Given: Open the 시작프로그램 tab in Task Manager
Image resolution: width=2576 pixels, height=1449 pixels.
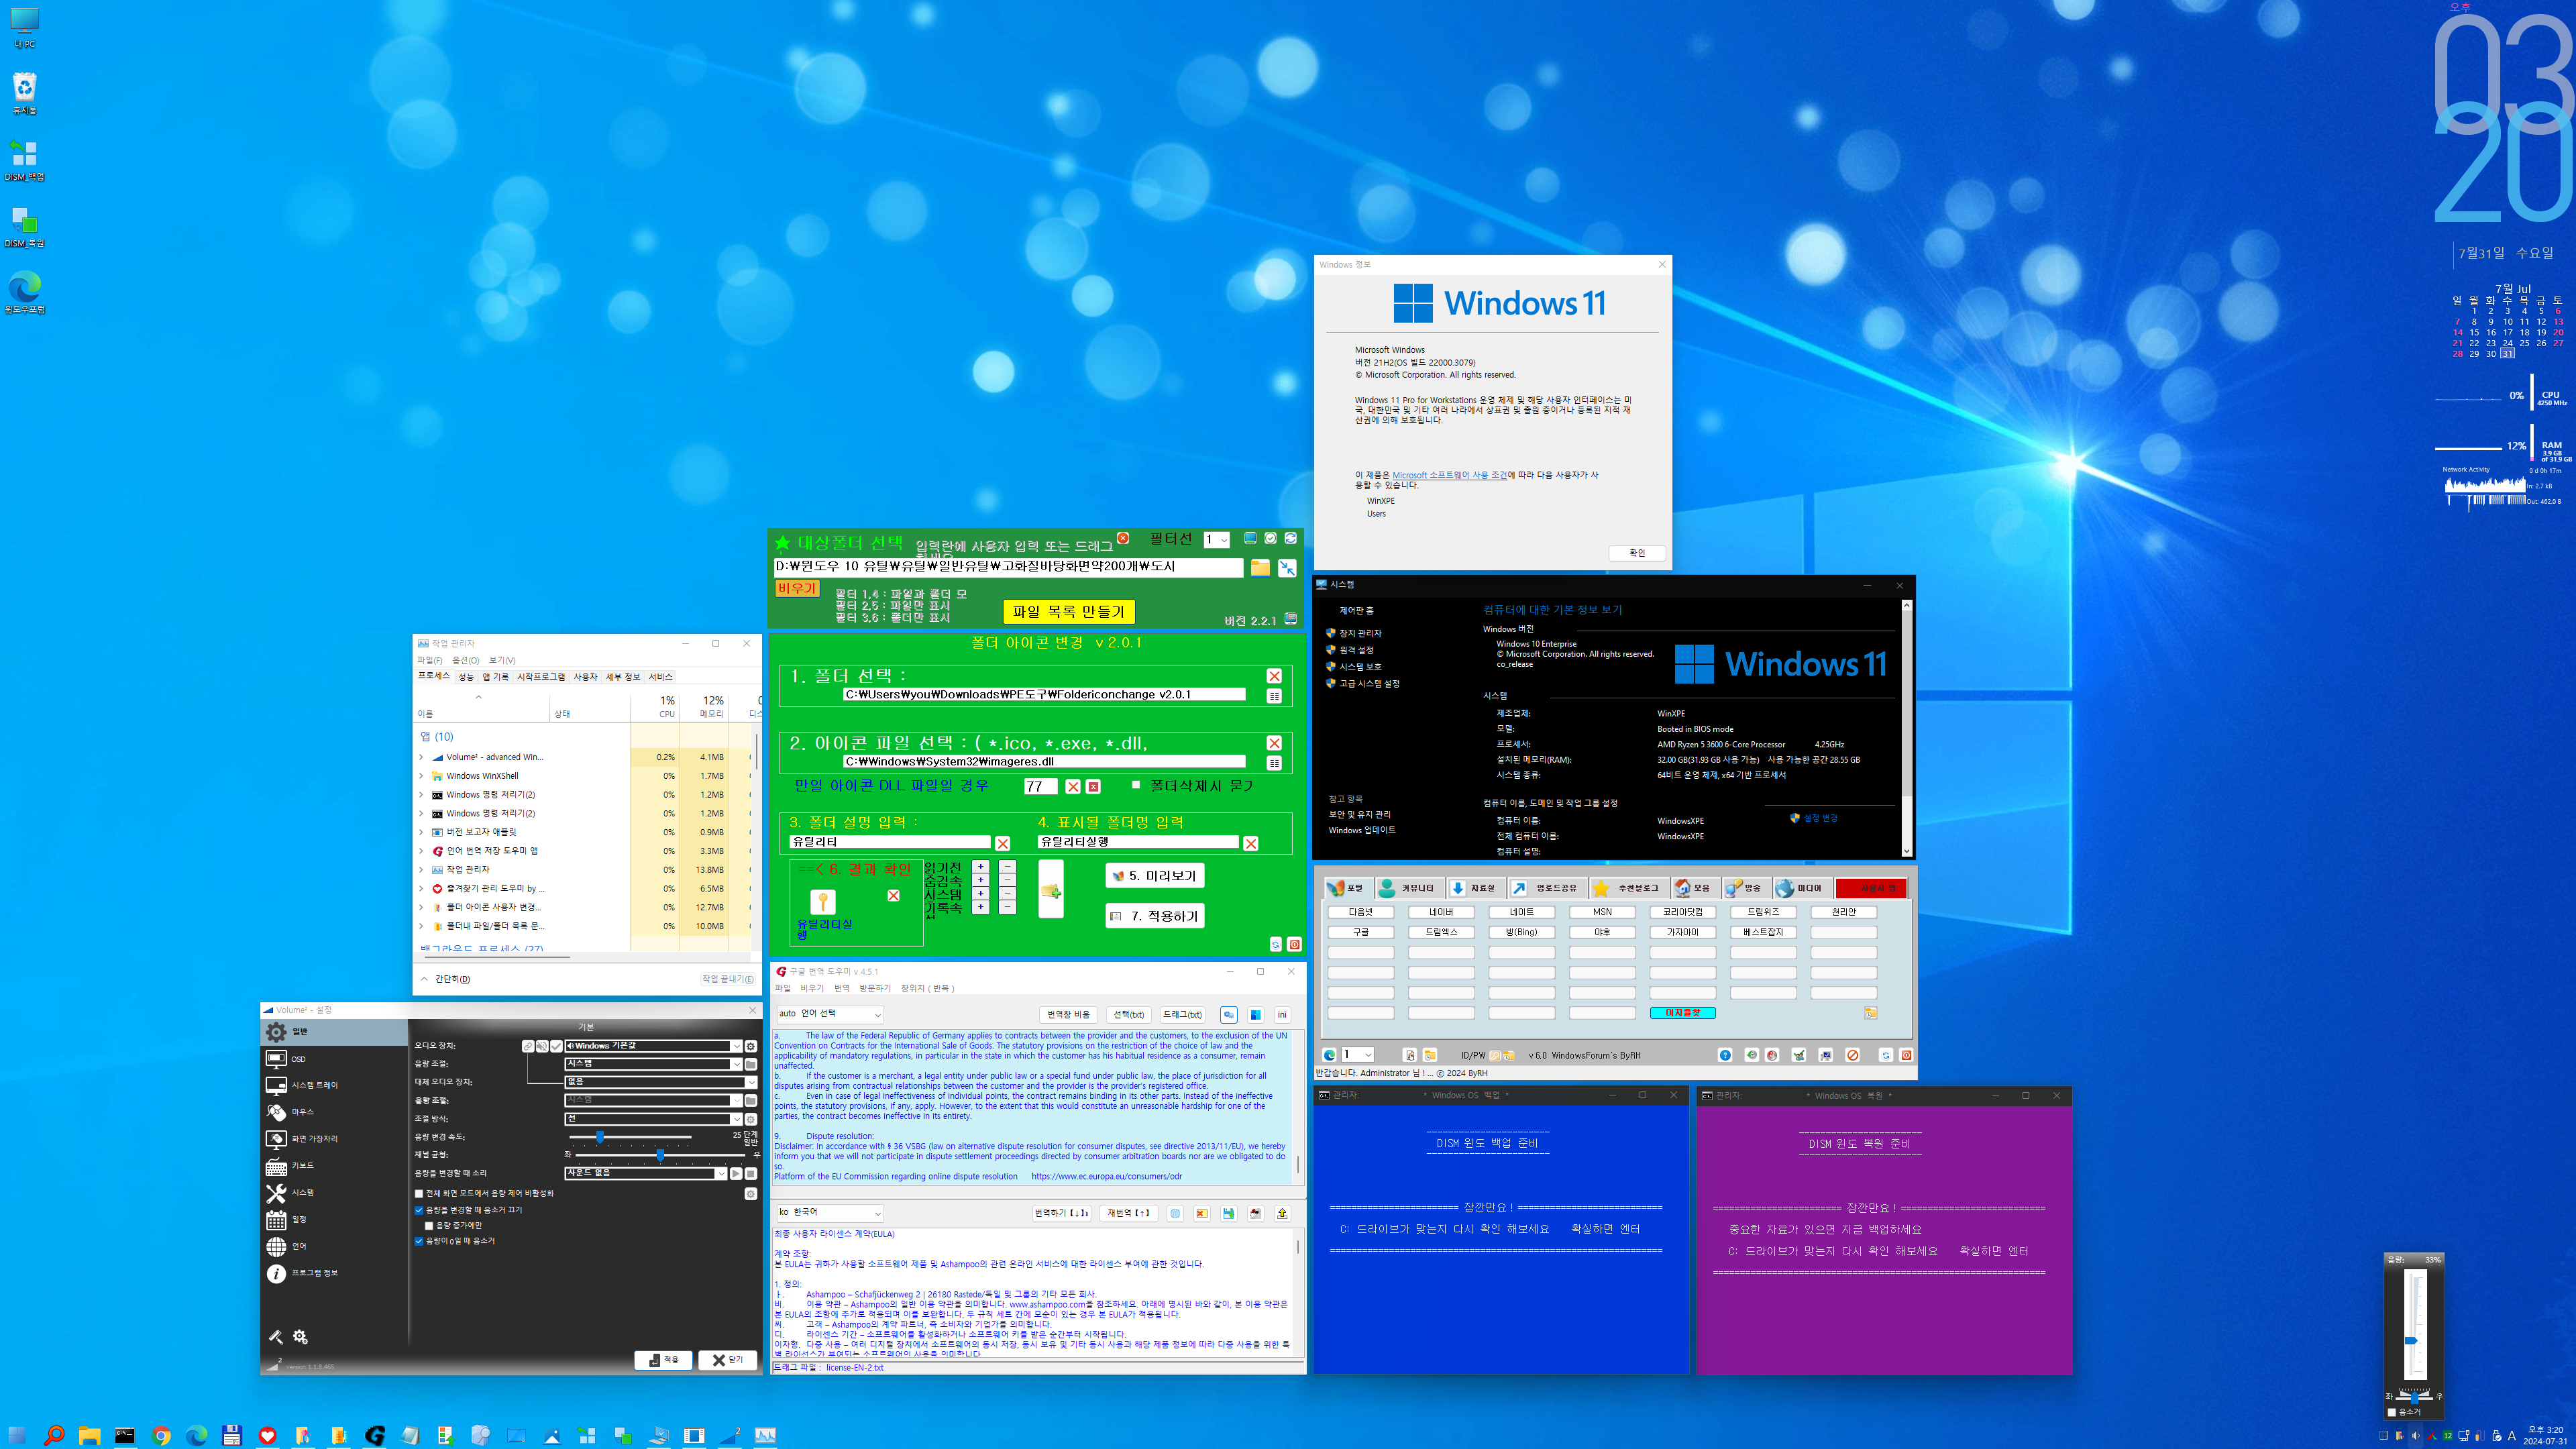Looking at the screenshot, I should (541, 677).
